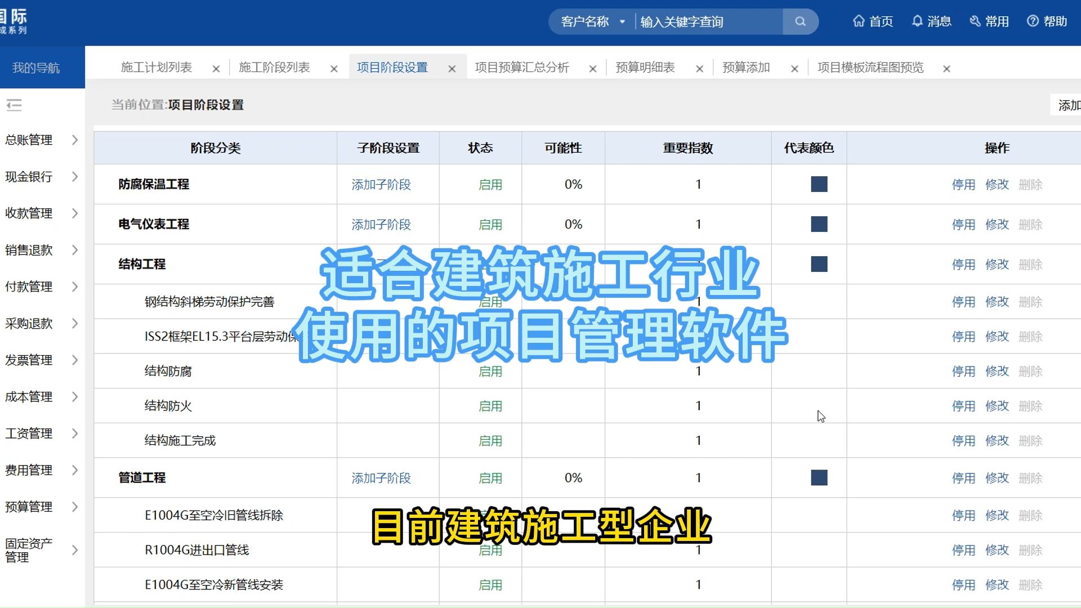
Task: Switch to the 项目模板流程图预览 tab
Action: tap(870, 68)
